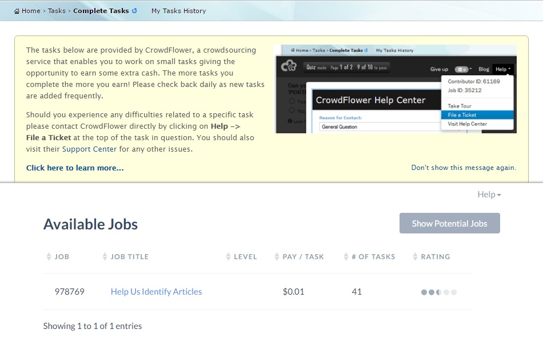The height and width of the screenshot is (349, 543).
Task: Select Complete Tasks breadcrumb item
Action: pyautogui.click(x=101, y=11)
